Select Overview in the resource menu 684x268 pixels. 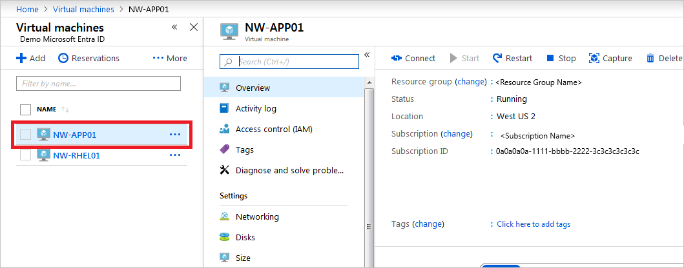click(x=284, y=88)
